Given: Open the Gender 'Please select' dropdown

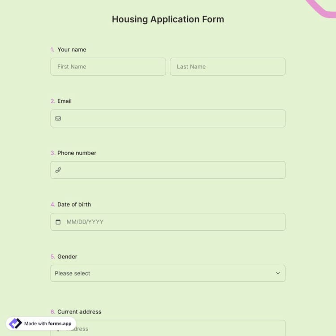Looking at the screenshot, I should pos(168,273).
